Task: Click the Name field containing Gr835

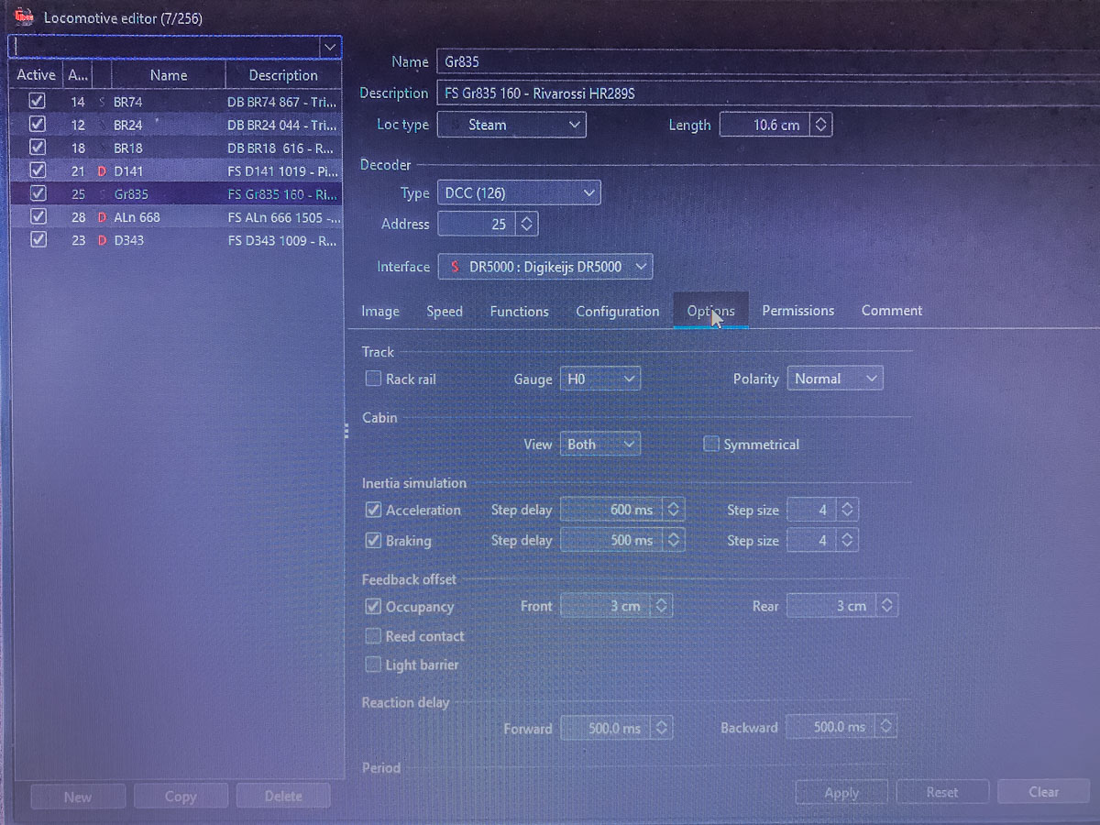Action: tap(766, 61)
